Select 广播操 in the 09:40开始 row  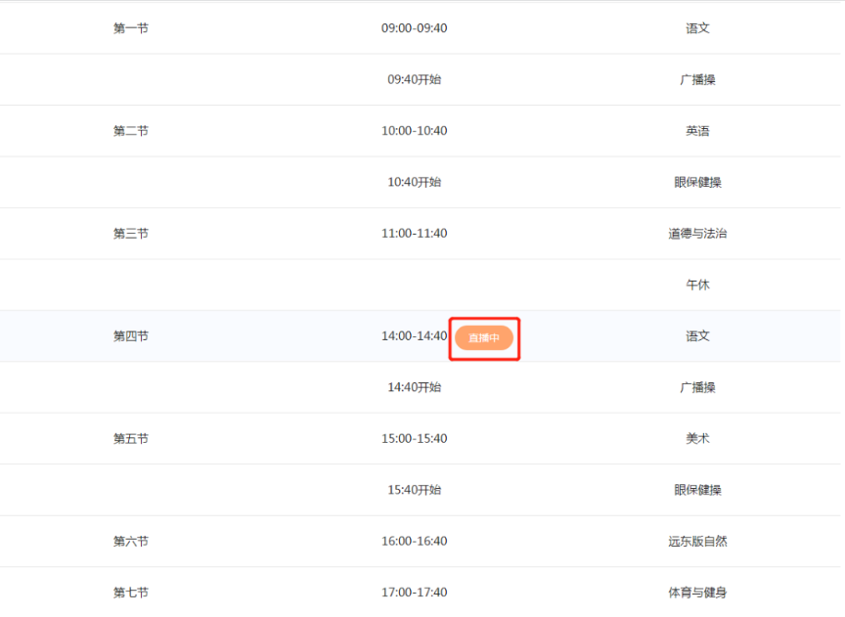(x=697, y=80)
